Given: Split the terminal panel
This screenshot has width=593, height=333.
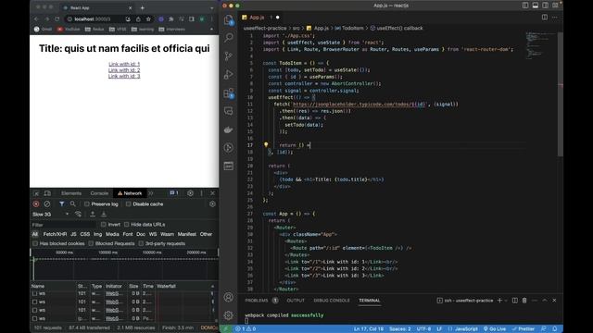Looking at the screenshot, I should point(515,301).
